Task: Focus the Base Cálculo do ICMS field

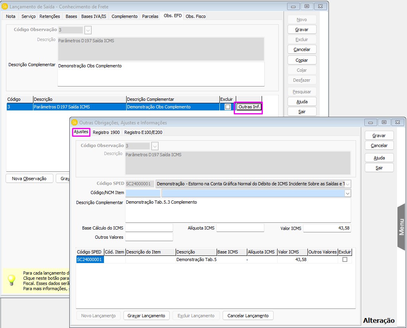Action: (149, 228)
